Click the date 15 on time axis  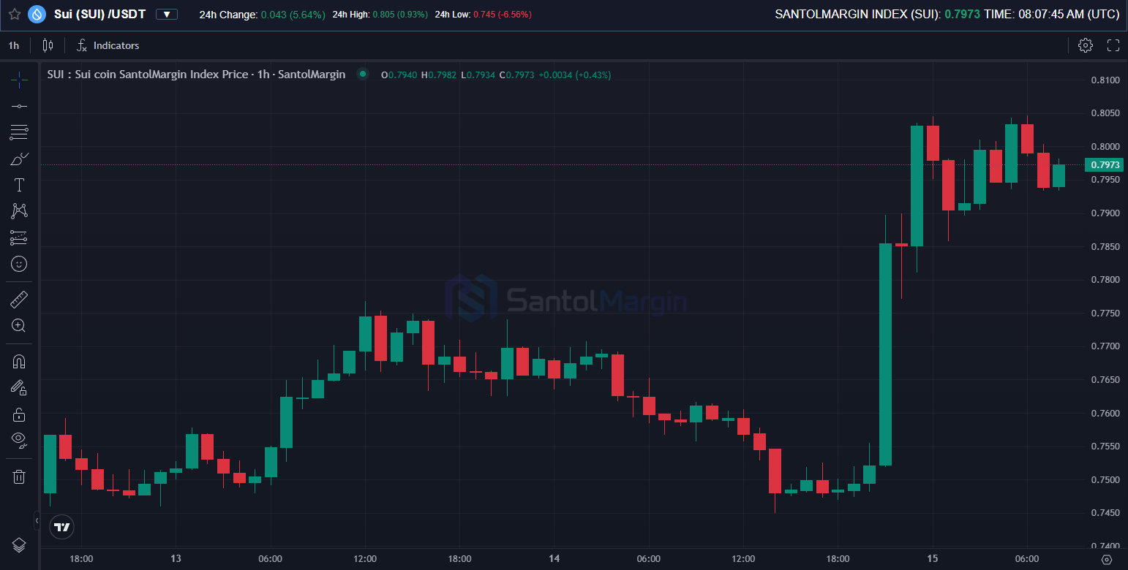pyautogui.click(x=932, y=559)
